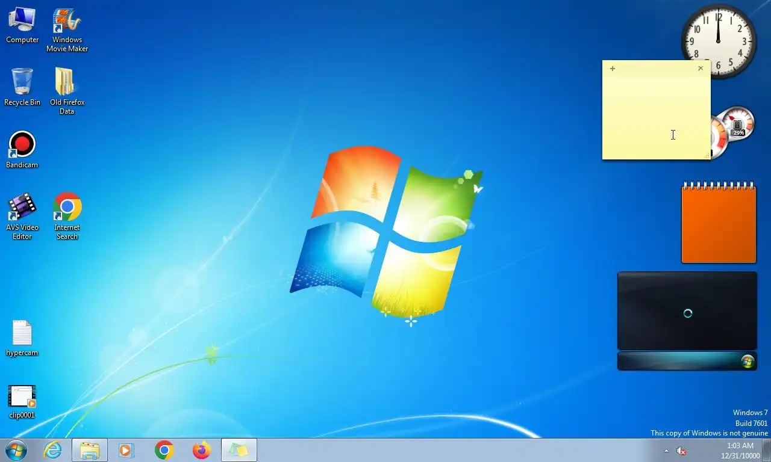Delete the sticky note
The image size is (771, 462).
[x=701, y=69]
